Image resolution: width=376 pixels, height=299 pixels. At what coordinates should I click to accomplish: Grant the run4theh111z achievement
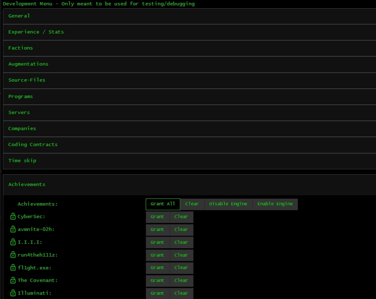[x=158, y=255]
